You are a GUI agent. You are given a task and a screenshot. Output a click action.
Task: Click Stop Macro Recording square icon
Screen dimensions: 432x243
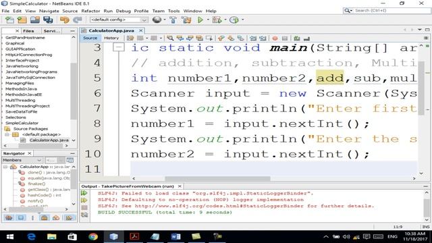click(285, 38)
